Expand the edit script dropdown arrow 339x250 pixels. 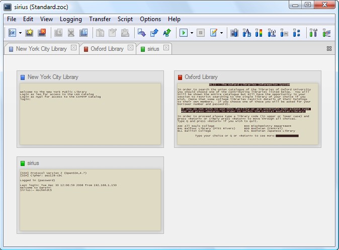[222, 33]
